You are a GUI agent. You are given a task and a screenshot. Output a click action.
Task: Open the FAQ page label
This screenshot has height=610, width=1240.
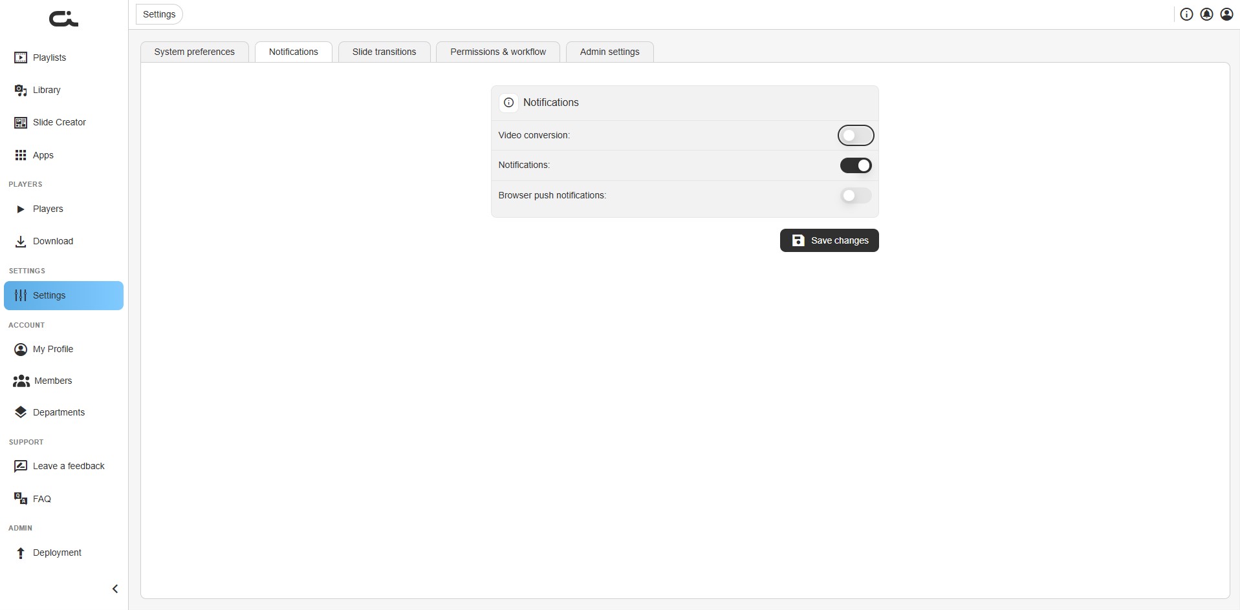click(x=42, y=499)
